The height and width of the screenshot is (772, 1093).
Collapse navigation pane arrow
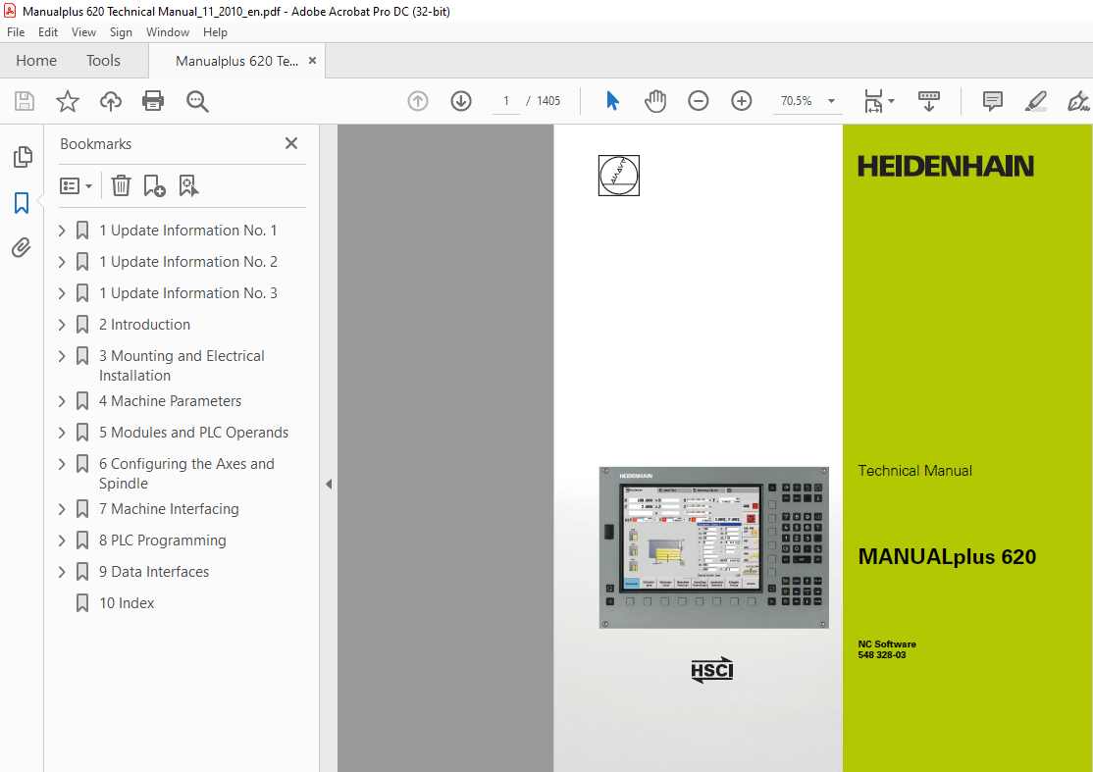click(329, 485)
